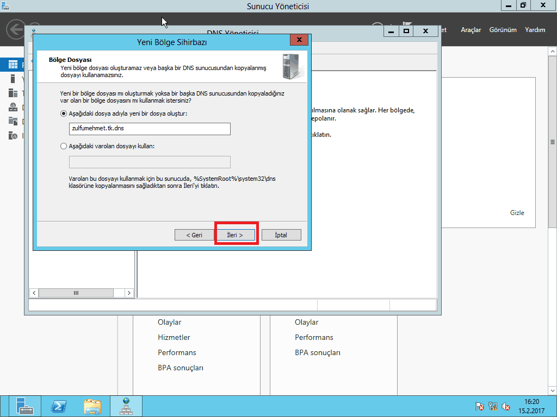The image size is (557, 417).
Task: Select the create new file radio option
Action: (64, 113)
